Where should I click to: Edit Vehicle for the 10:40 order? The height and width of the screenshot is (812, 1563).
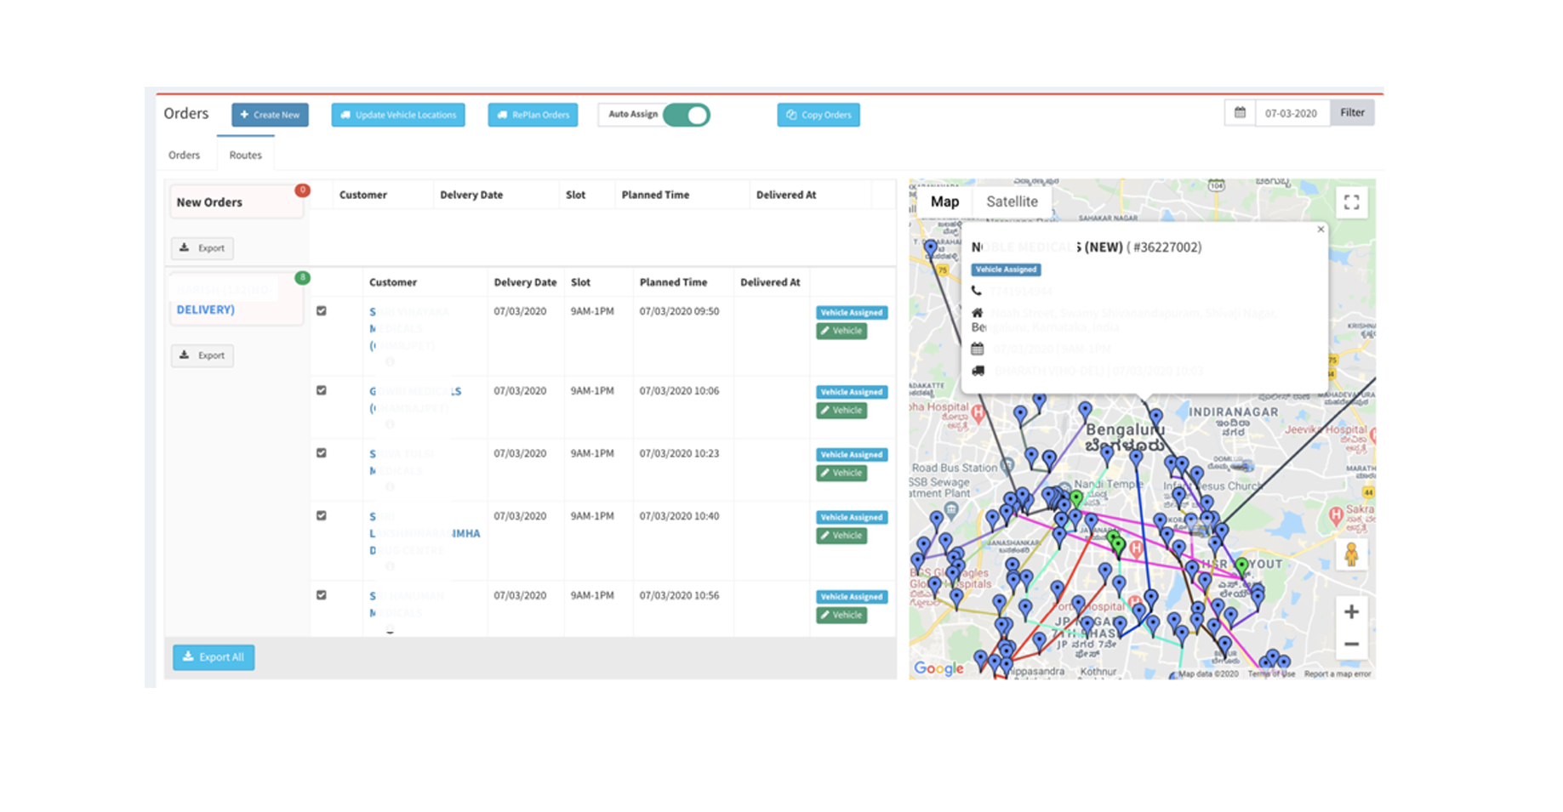click(x=841, y=536)
